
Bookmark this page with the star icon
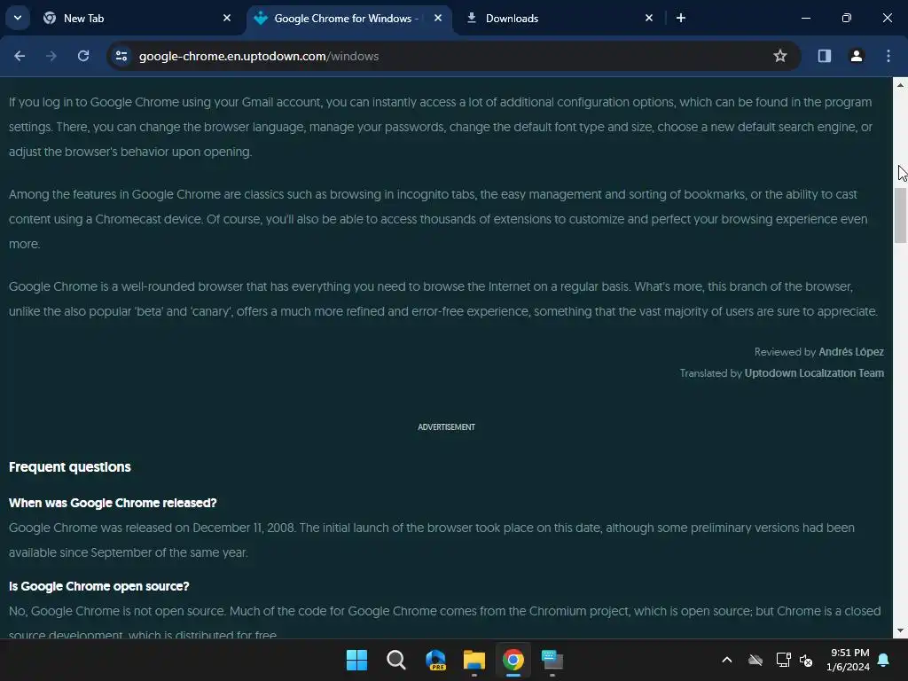click(780, 56)
